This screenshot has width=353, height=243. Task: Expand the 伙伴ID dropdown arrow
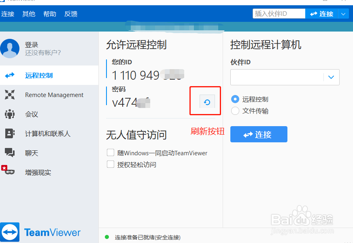pos(331,77)
